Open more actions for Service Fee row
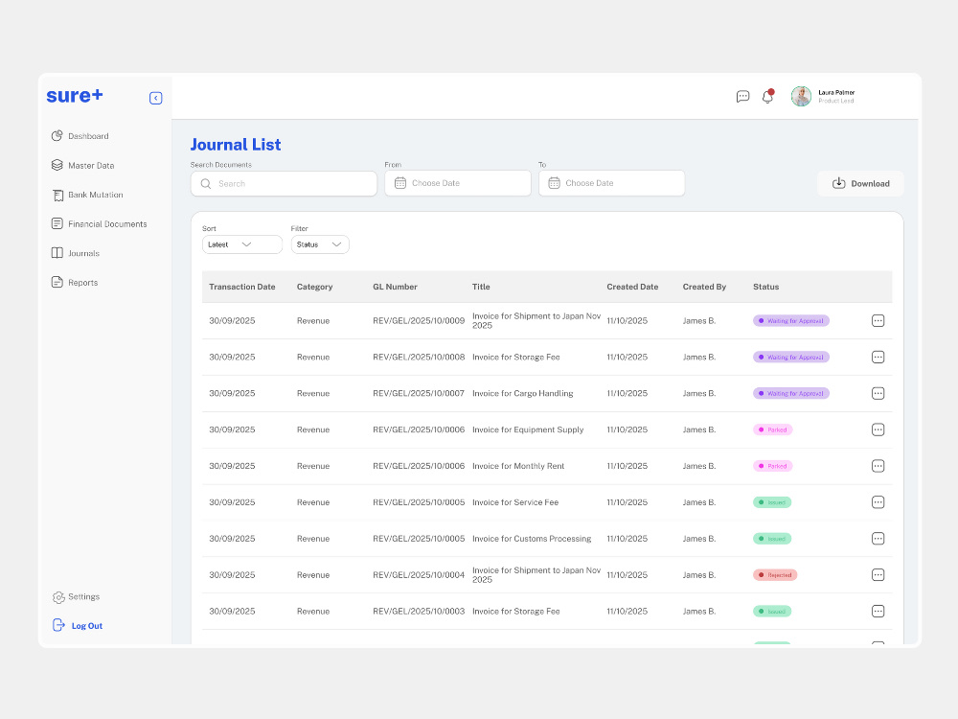958x719 pixels. pyautogui.click(x=878, y=502)
